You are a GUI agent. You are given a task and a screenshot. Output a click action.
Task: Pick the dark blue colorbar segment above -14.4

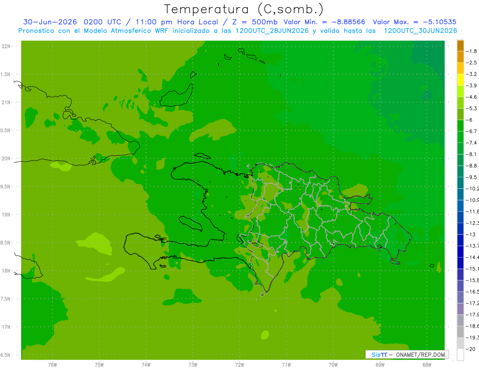click(x=460, y=251)
